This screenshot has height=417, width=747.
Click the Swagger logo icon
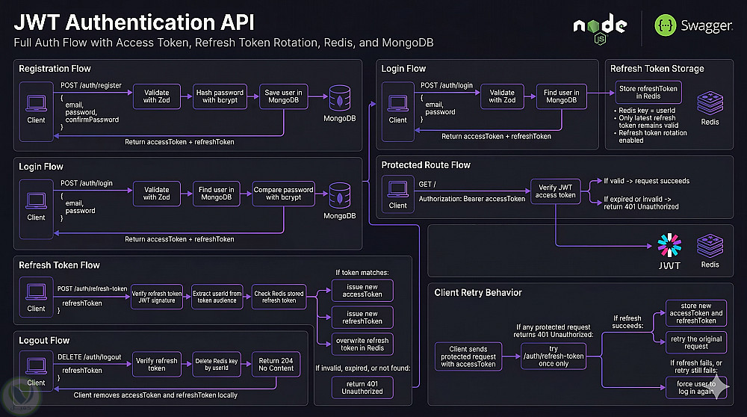tap(666, 26)
